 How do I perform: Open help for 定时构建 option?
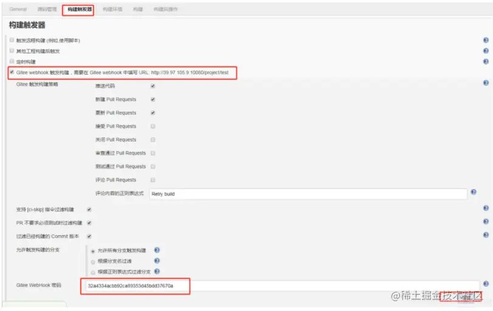click(x=486, y=61)
